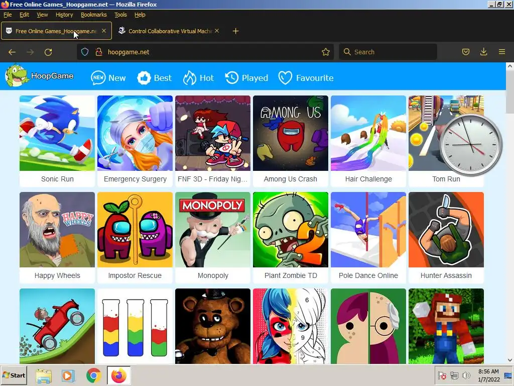Open a new tab with plus button

tap(235, 31)
